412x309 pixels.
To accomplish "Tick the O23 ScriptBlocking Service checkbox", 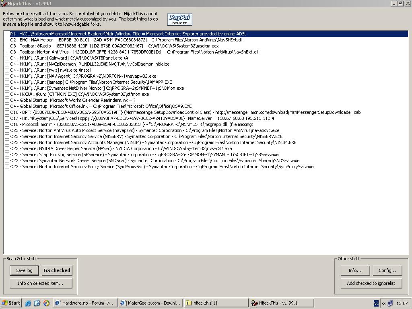I will point(7,155).
